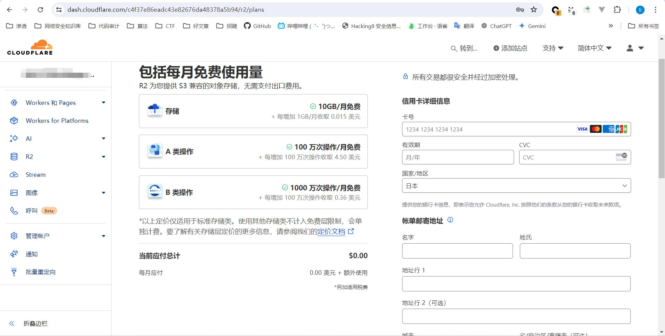The width and height of the screenshot is (665, 336).
Task: Open the 支持 dropdown menu
Action: (x=553, y=48)
